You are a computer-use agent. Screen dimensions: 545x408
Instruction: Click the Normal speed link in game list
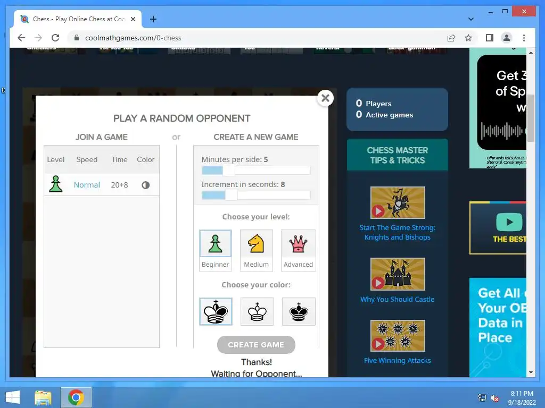click(87, 185)
